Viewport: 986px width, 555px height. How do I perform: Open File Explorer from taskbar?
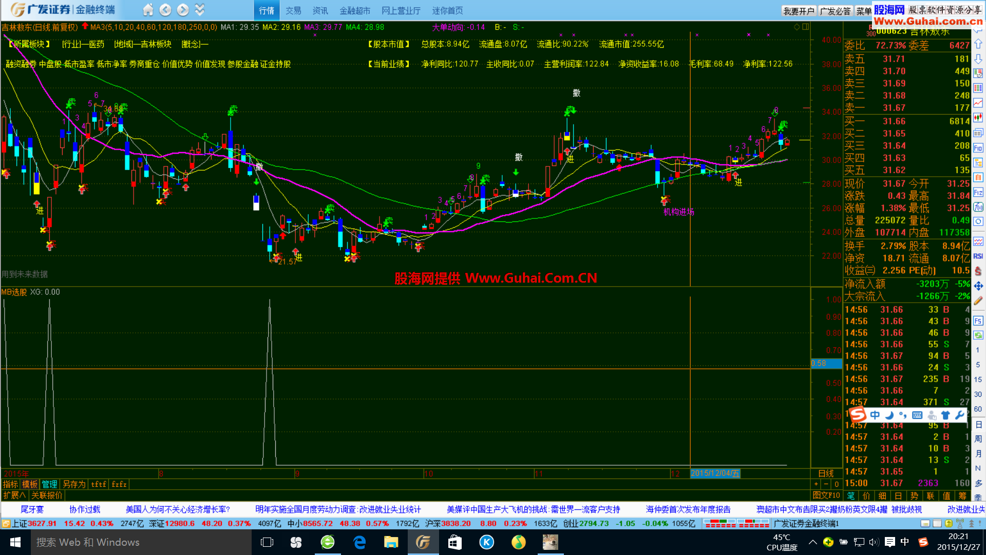(x=391, y=542)
